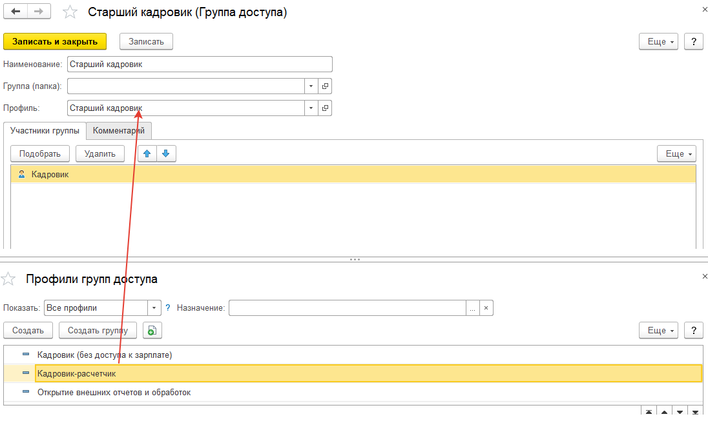Switch to the Комментарий tab
Screen dimensions: 708x421
(119, 130)
